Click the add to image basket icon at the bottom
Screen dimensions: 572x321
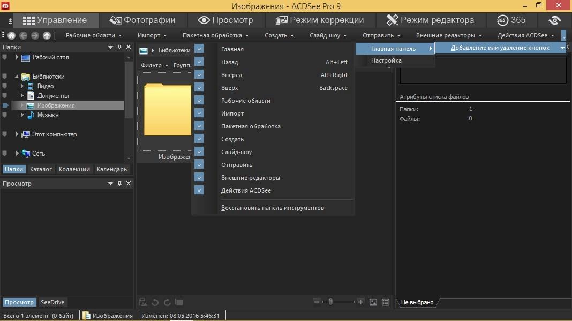pyautogui.click(x=144, y=302)
